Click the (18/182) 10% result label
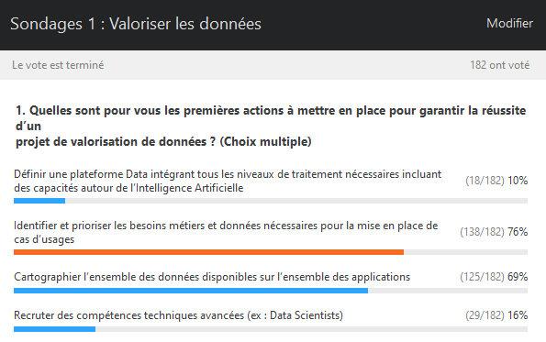This screenshot has height=342, width=546. pyautogui.click(x=496, y=181)
